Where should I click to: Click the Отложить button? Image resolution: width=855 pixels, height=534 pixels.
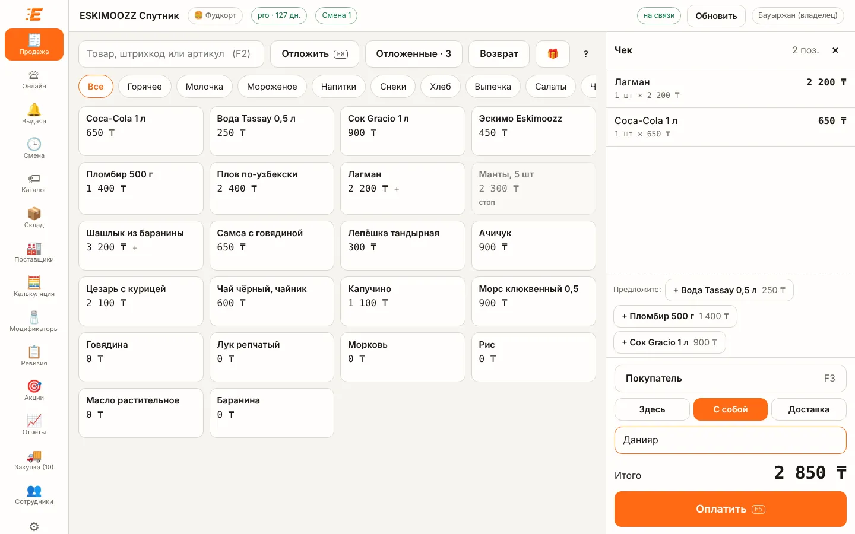pyautogui.click(x=315, y=54)
